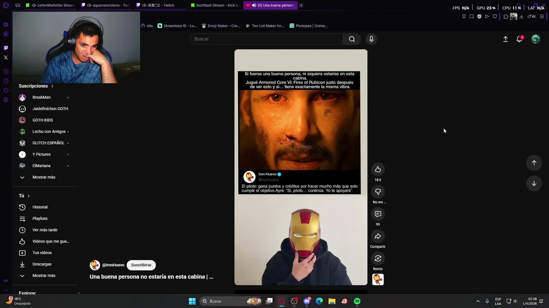Open the Photopea bookmark
The height and width of the screenshot is (308, 549).
tap(309, 26)
